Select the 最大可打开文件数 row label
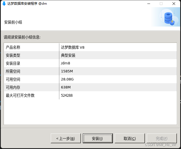 click(x=20, y=95)
